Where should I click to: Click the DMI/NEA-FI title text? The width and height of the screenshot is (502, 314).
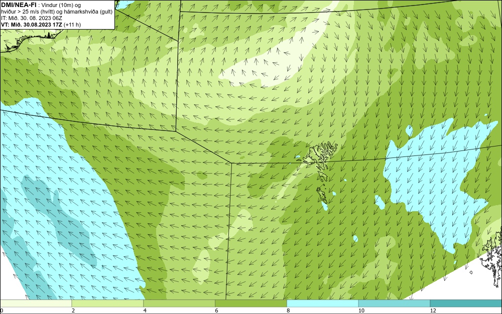[20, 5]
